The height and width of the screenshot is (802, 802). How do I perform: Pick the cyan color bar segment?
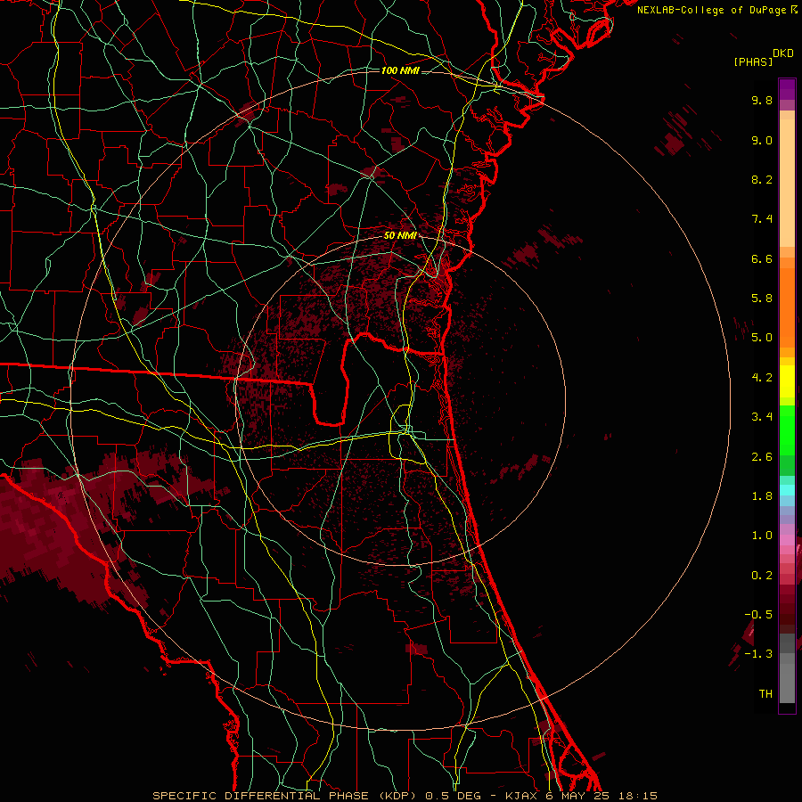(x=787, y=490)
